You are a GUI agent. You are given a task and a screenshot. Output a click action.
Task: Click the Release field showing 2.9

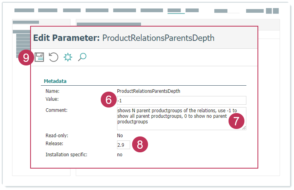pos(123,145)
